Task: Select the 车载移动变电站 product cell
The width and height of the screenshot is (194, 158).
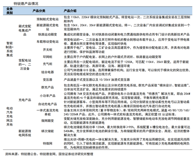Action: point(47,42)
